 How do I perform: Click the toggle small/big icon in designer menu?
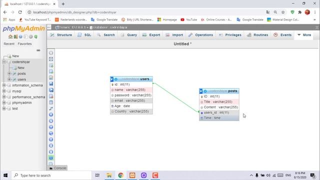click(x=51, y=152)
